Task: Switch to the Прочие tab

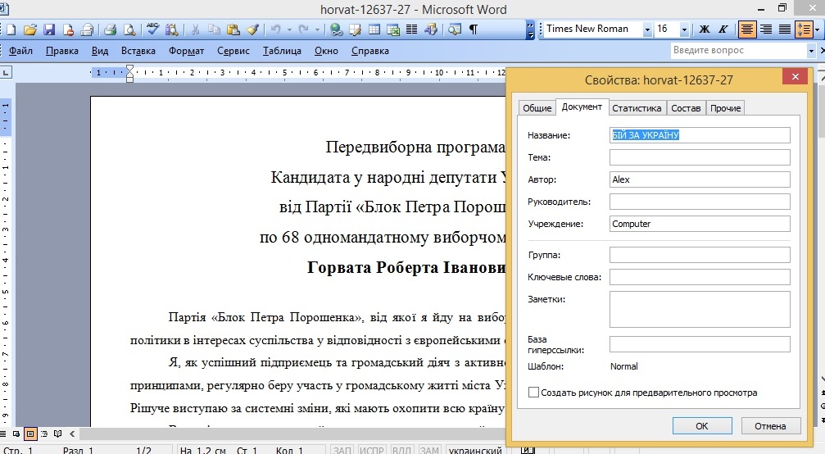Action: (x=726, y=108)
